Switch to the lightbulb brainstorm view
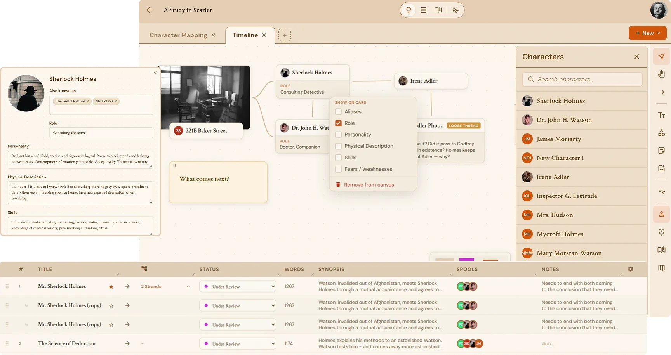 (409, 10)
